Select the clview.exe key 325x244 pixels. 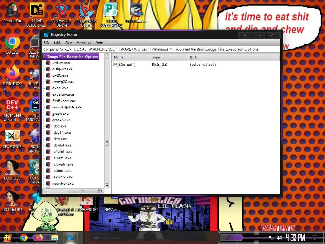click(61, 63)
